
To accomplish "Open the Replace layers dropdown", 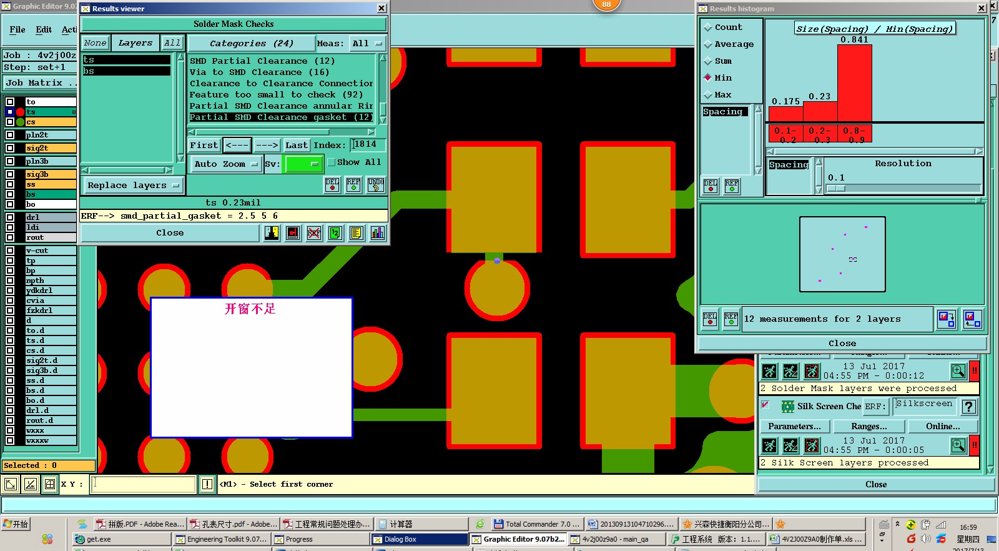I will coord(133,186).
